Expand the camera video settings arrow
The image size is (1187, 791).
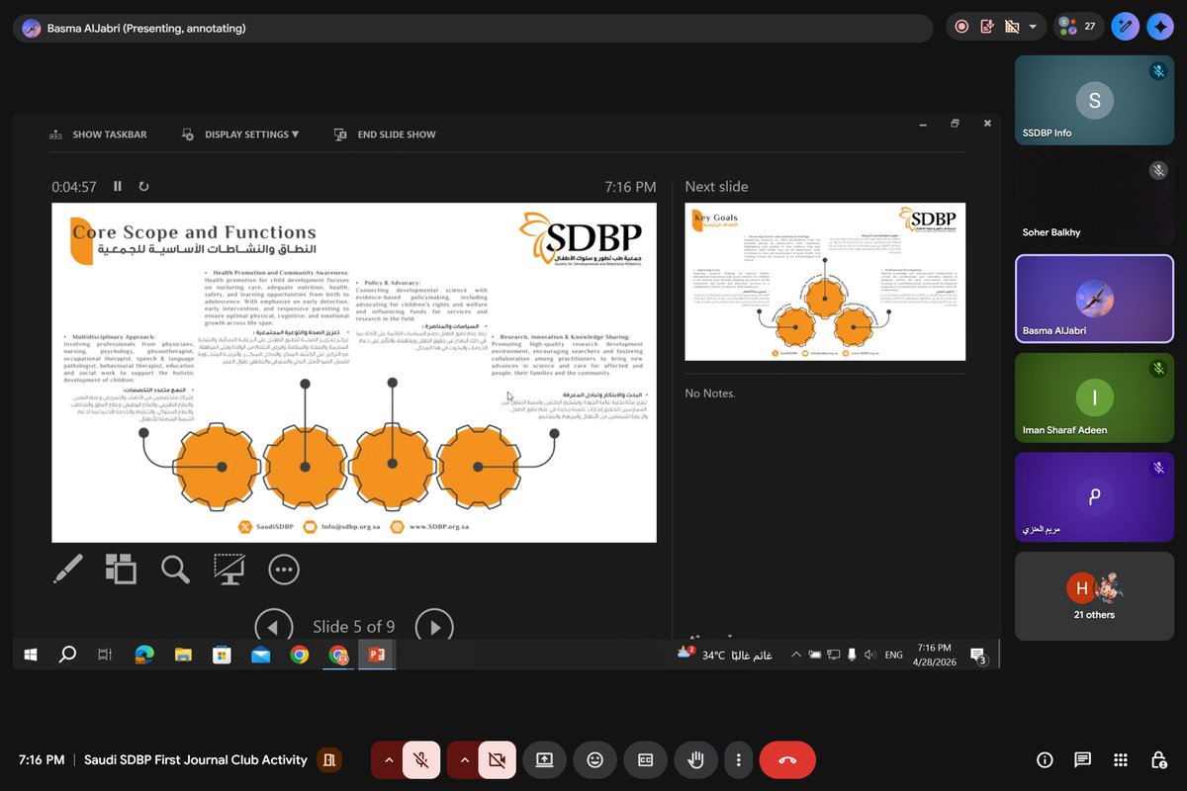(464, 759)
